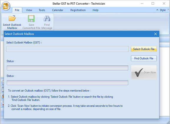Viewport: 170px width, 124px height.
Task: Switch to the Calendar tab
Action: click(x=57, y=10)
